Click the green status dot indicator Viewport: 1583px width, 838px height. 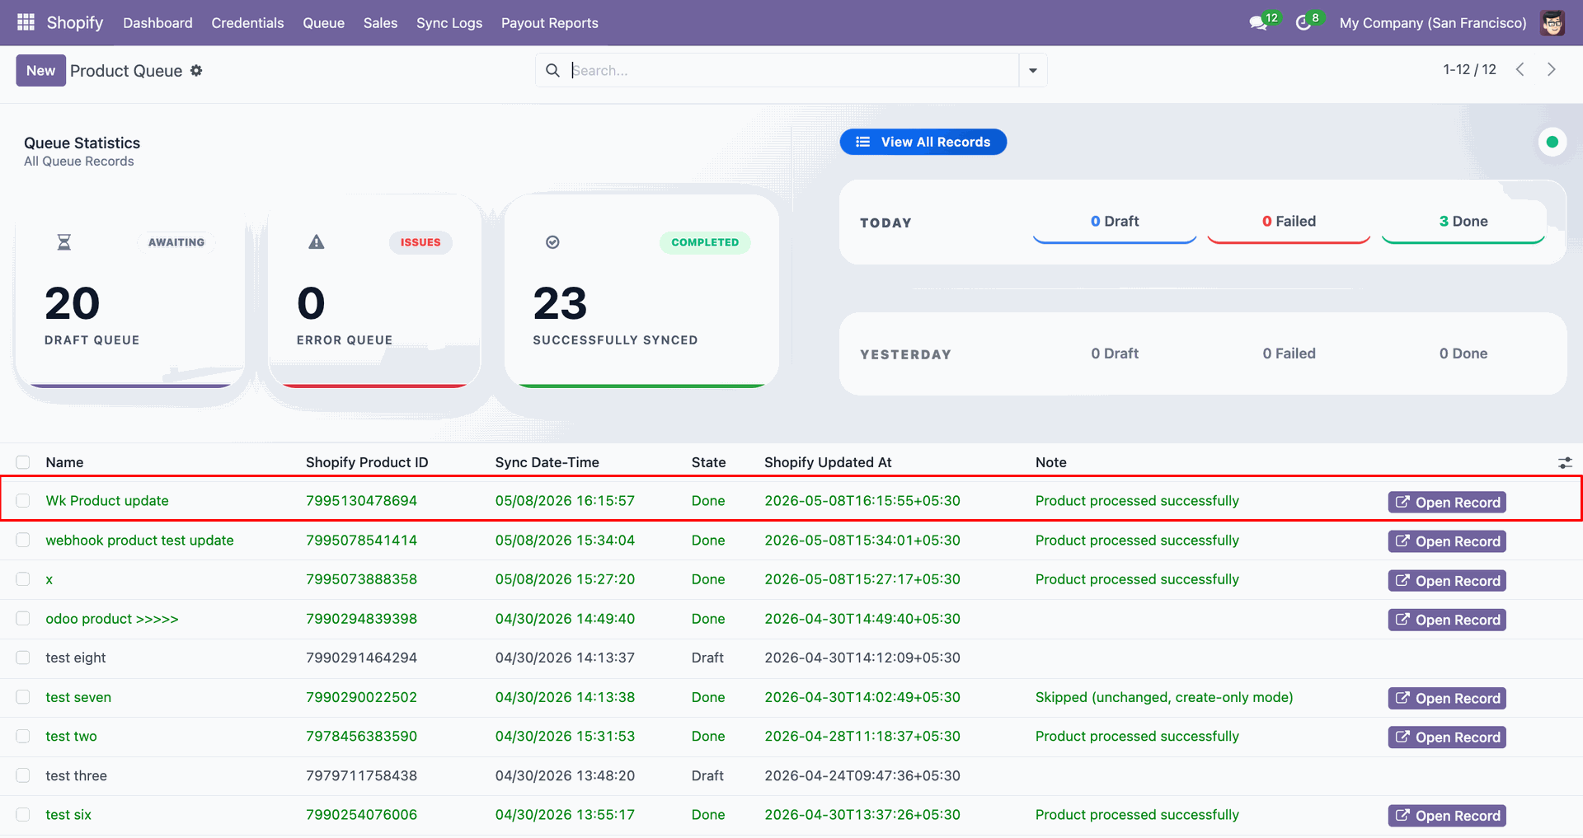pyautogui.click(x=1552, y=142)
